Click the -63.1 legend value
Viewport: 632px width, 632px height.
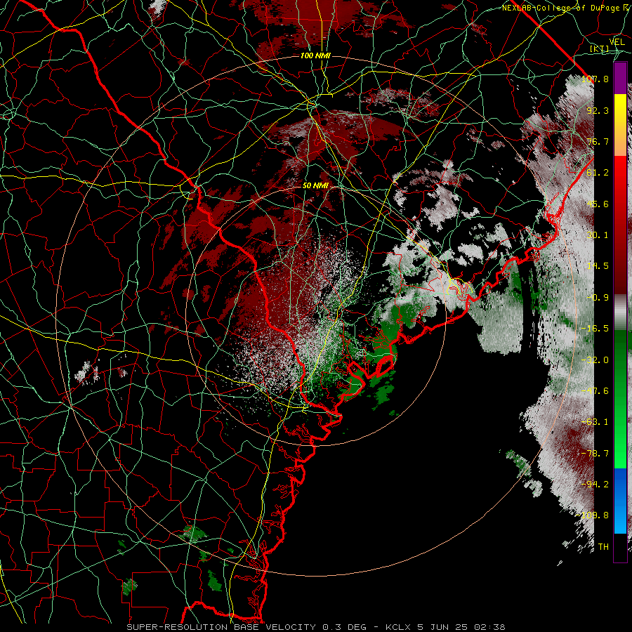595,422
